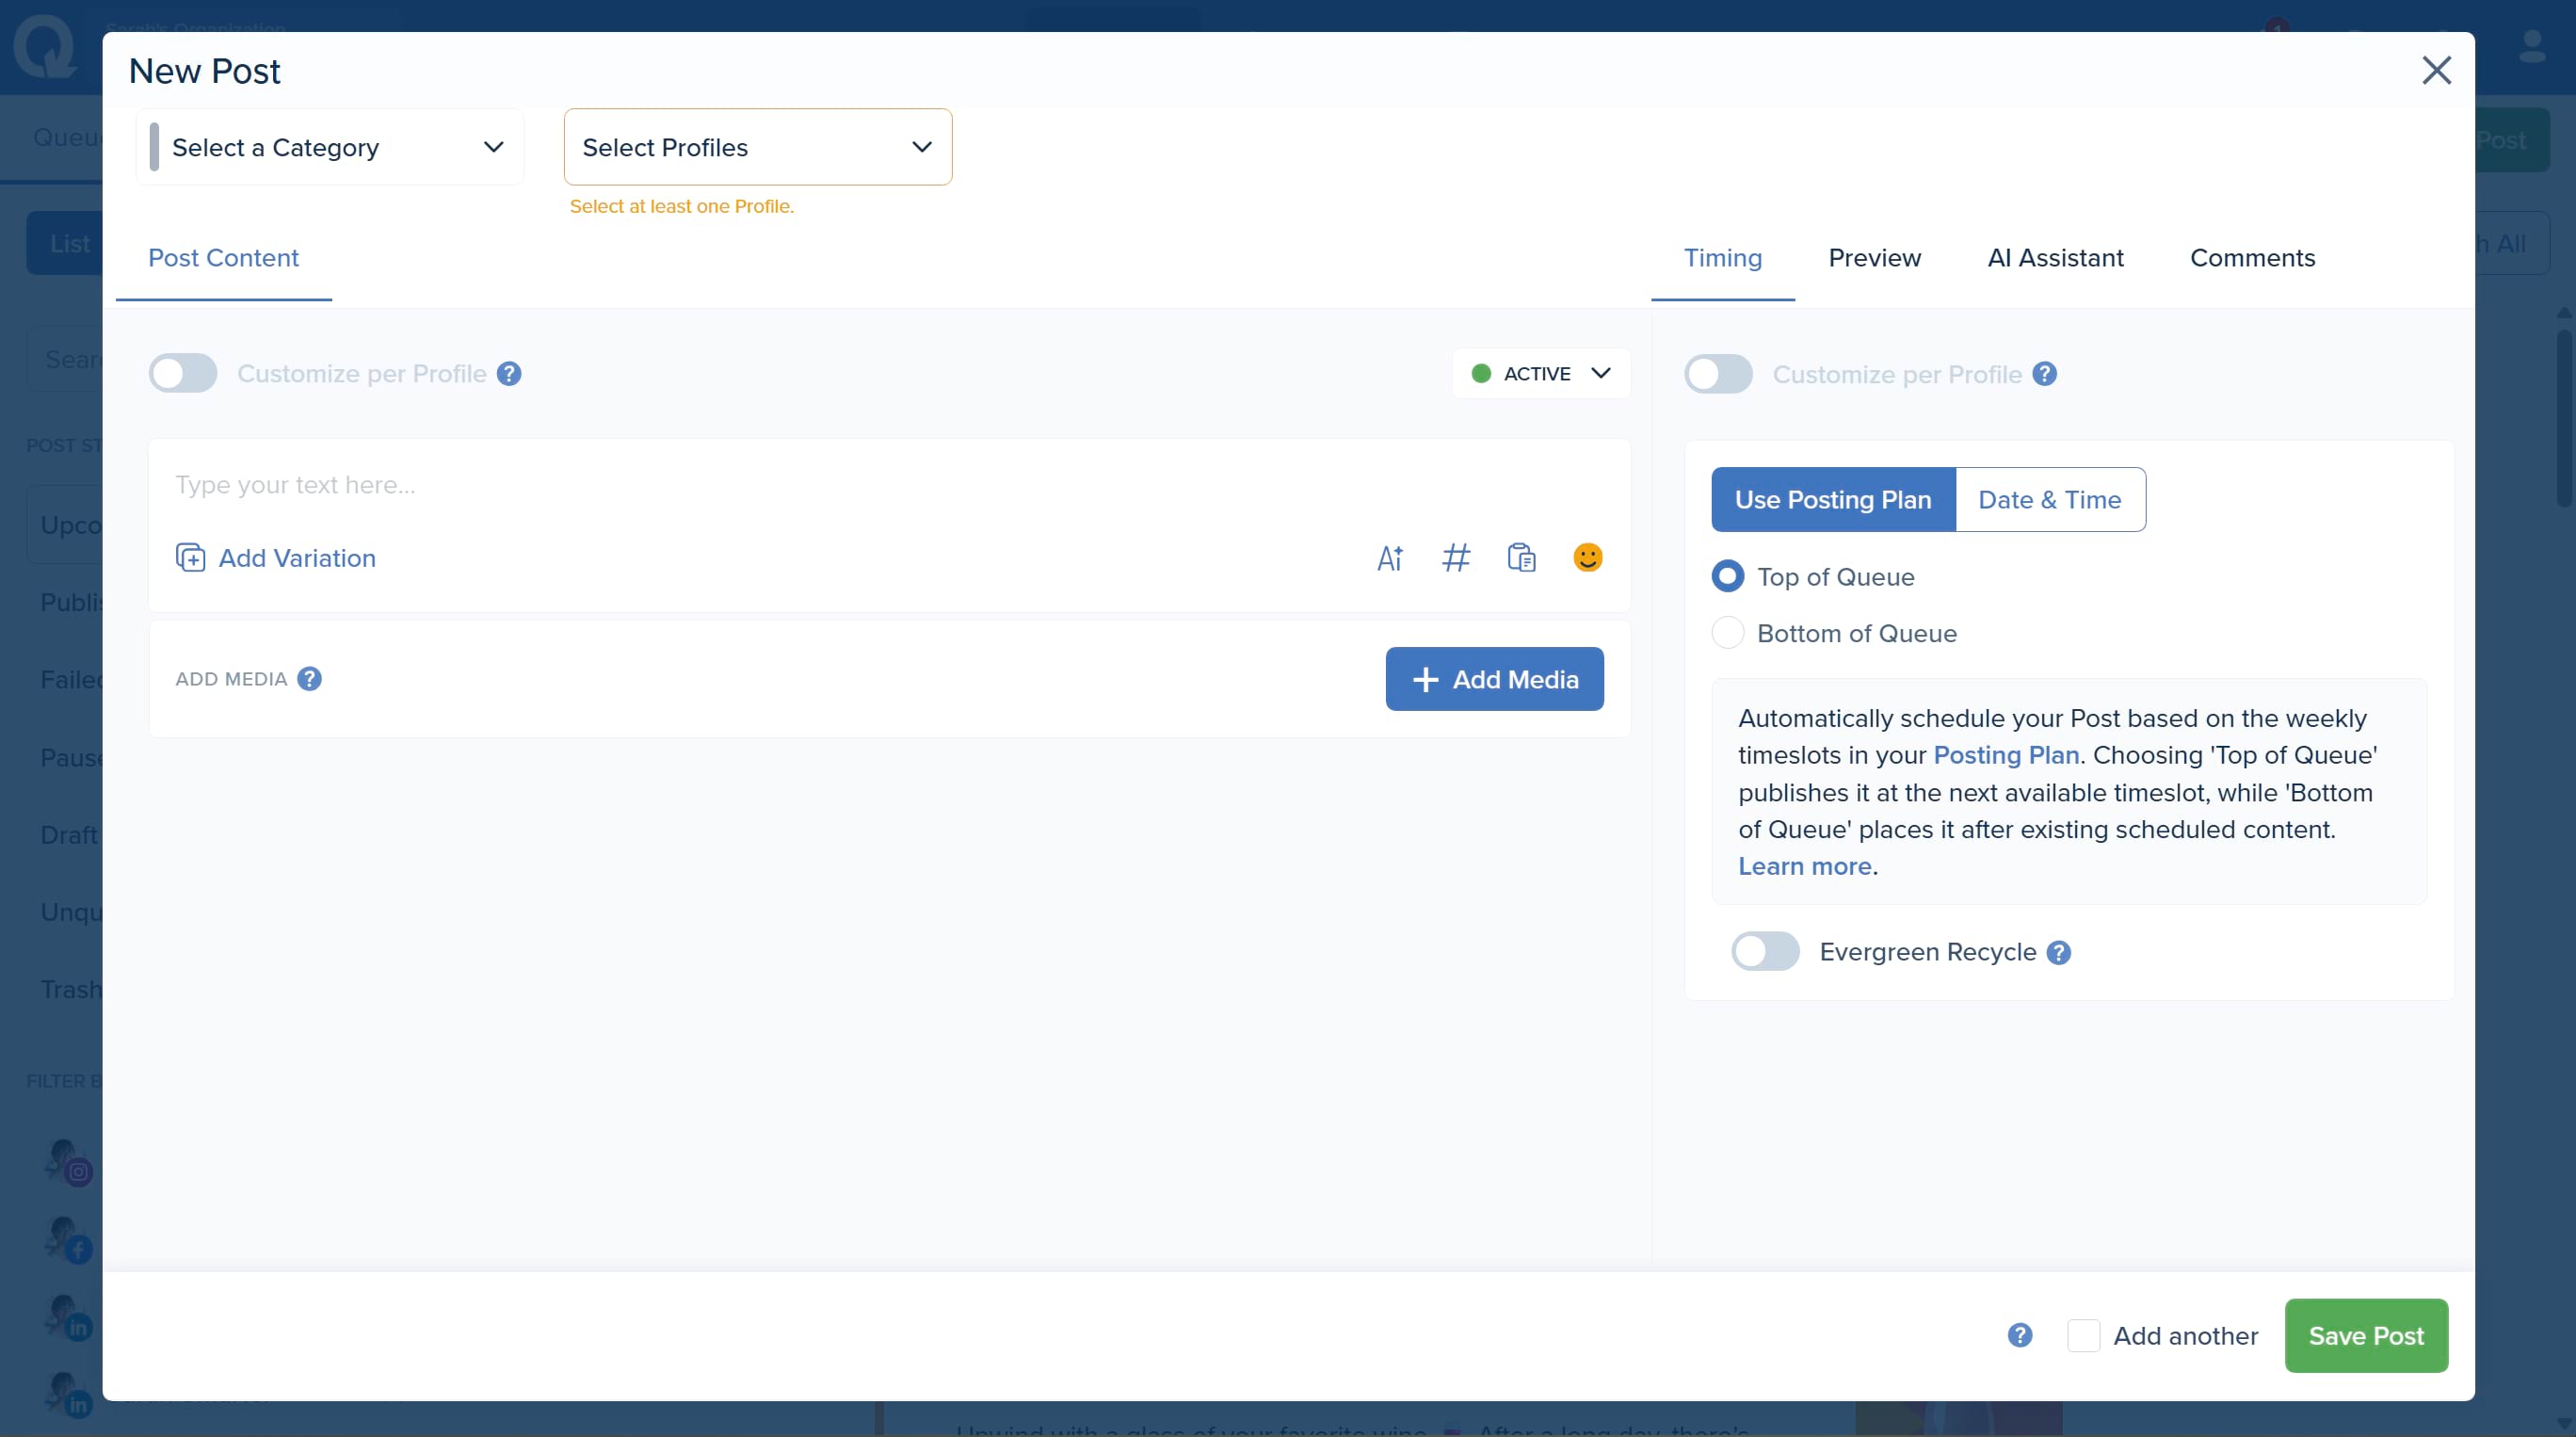This screenshot has width=2576, height=1437.
Task: Click the help icon near Add another
Action: 2020,1335
